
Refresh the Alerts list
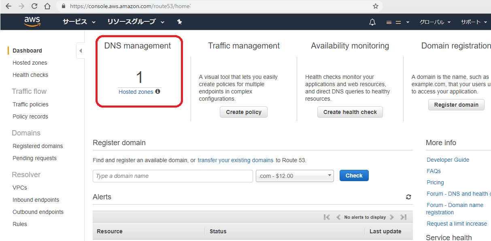408,197
